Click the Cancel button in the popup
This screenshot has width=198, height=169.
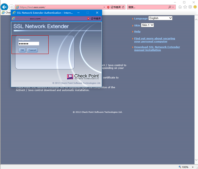32,50
